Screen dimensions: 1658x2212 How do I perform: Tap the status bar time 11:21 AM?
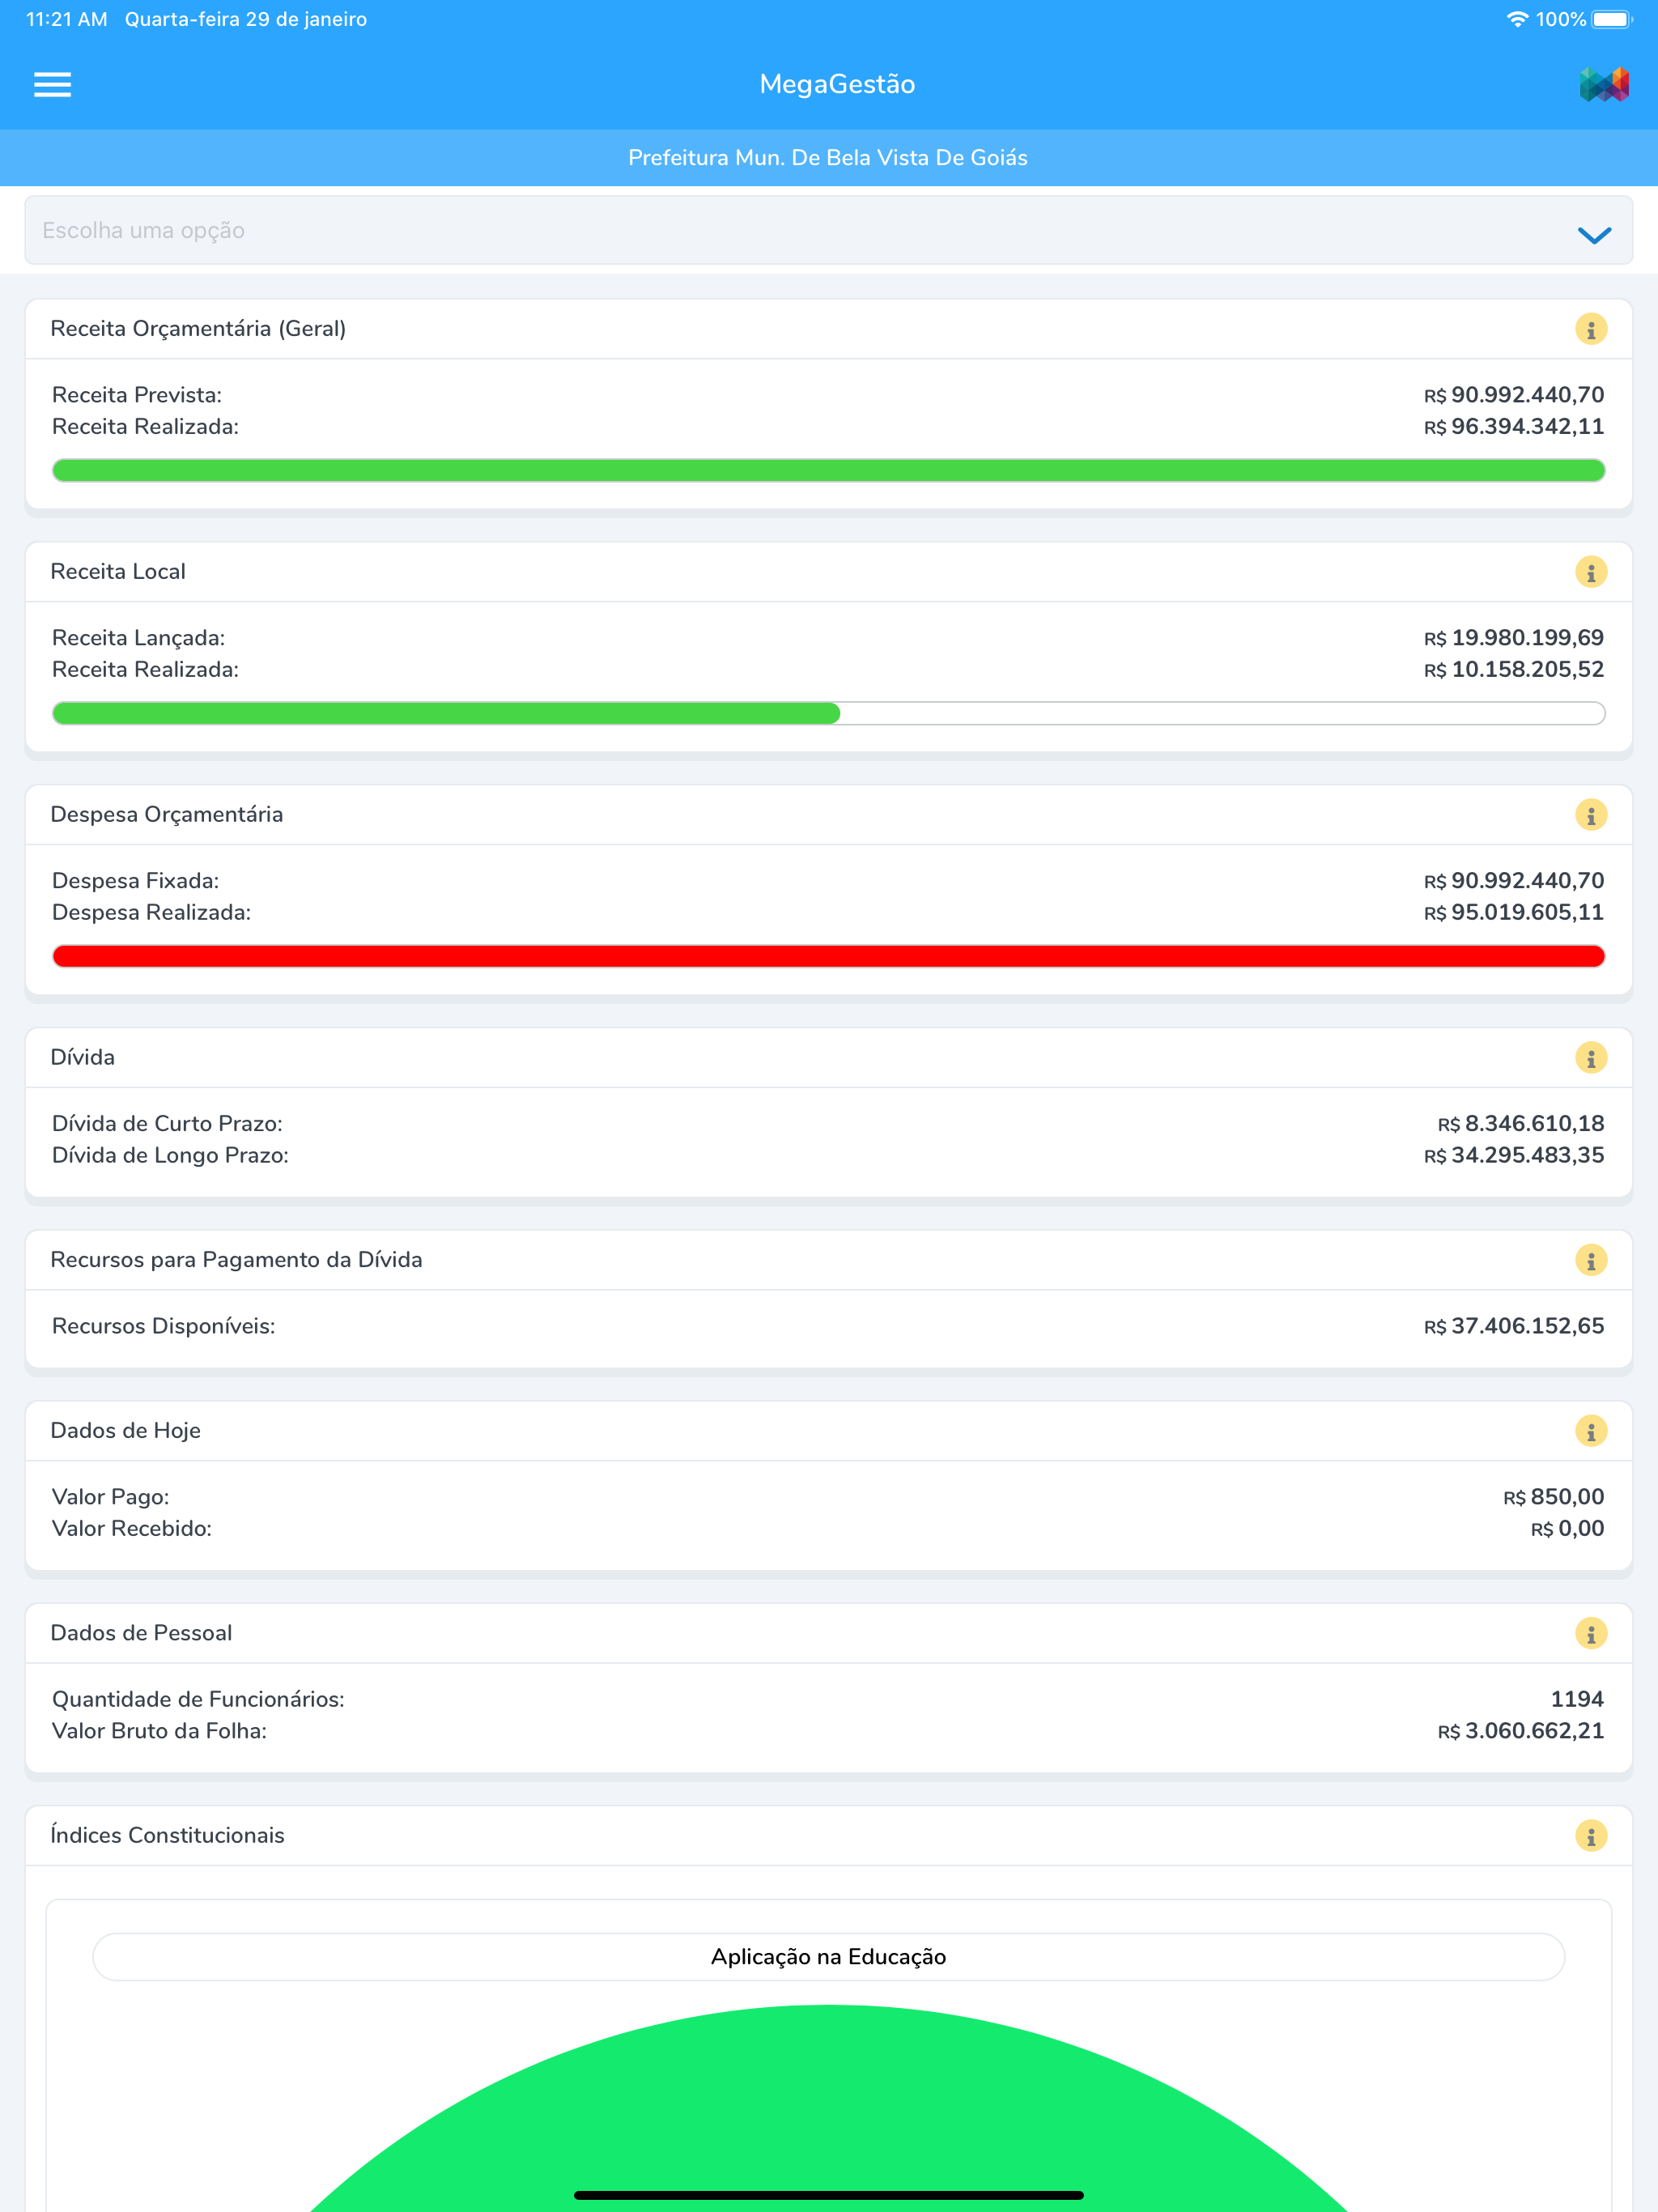pos(67,19)
